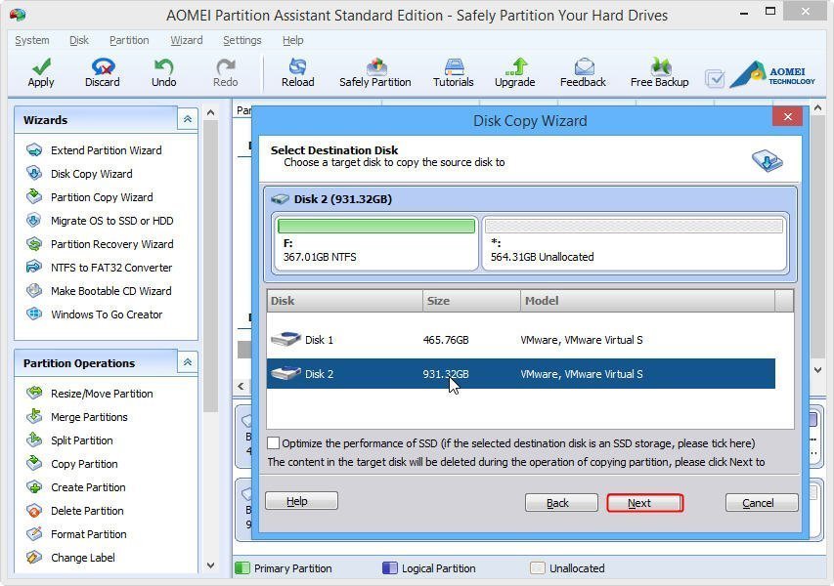Launch Disk Copy Wizard in sidebar

click(79, 174)
